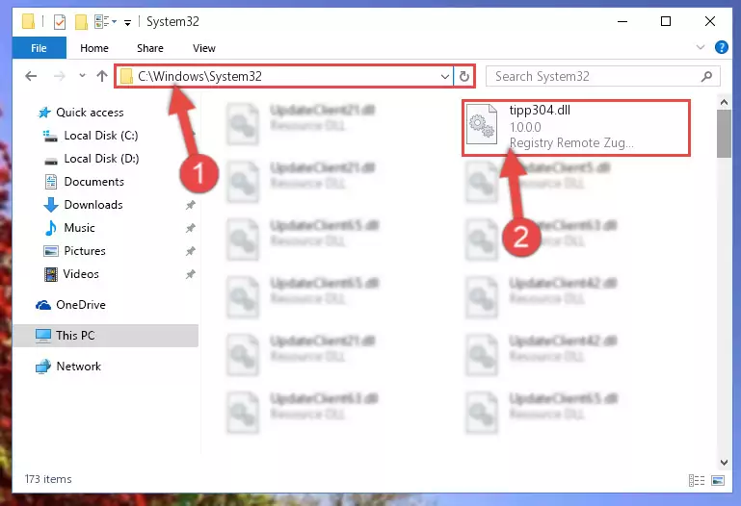Viewport: 741px width, 506px height.
Task: Click the Network icon in sidebar
Action: pos(43,367)
